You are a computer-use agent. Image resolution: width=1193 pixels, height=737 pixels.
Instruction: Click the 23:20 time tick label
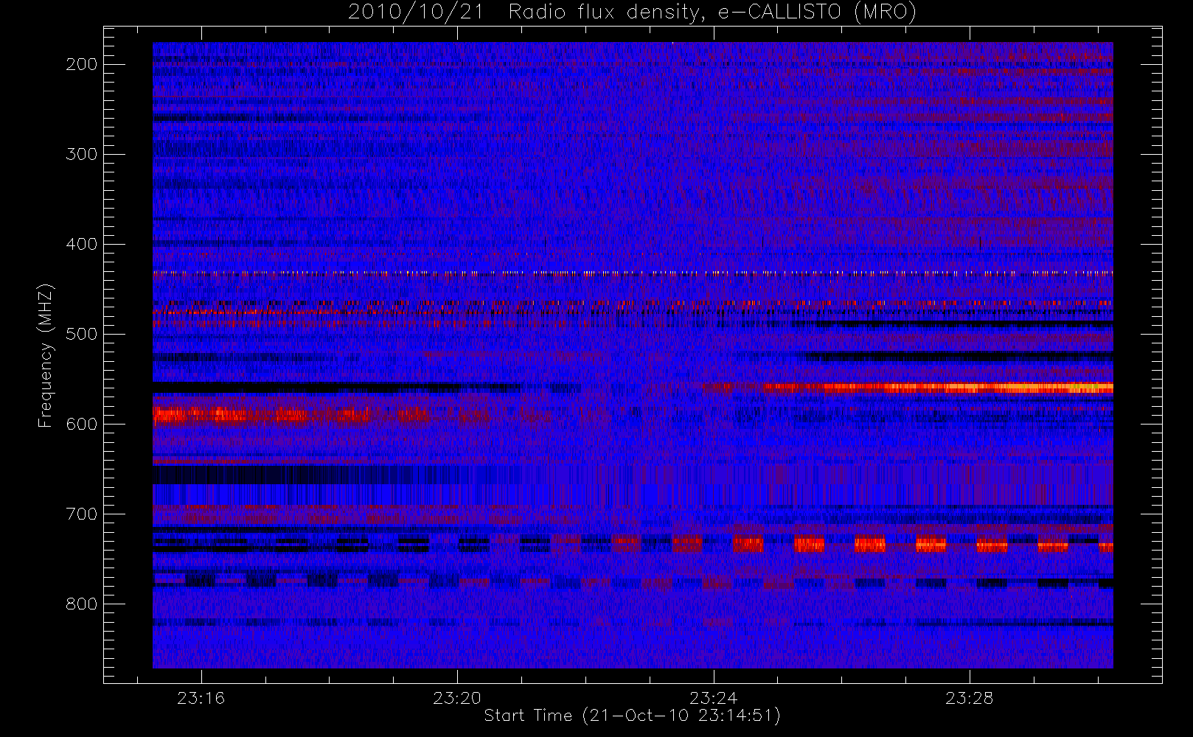457,698
